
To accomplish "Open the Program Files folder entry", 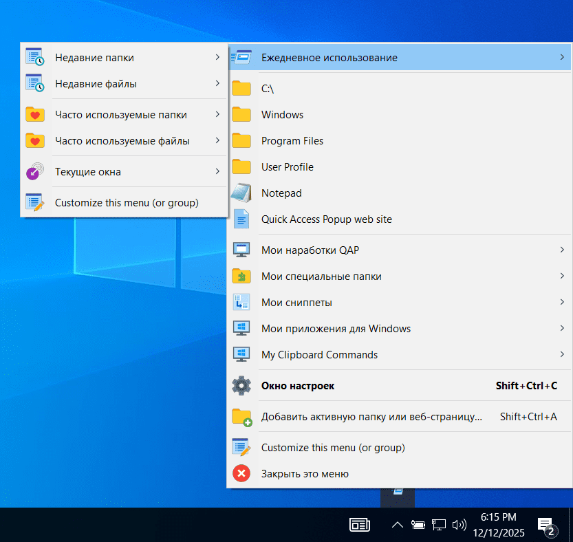I will (292, 141).
